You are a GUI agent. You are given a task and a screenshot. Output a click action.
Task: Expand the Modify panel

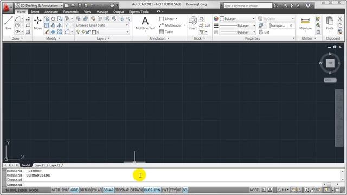[53, 38]
